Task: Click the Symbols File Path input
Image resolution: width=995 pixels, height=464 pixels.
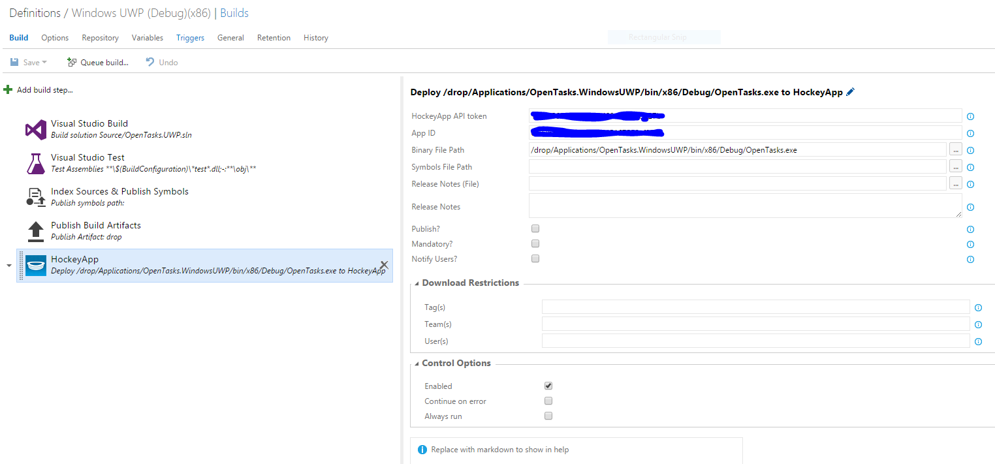Action: pos(738,167)
